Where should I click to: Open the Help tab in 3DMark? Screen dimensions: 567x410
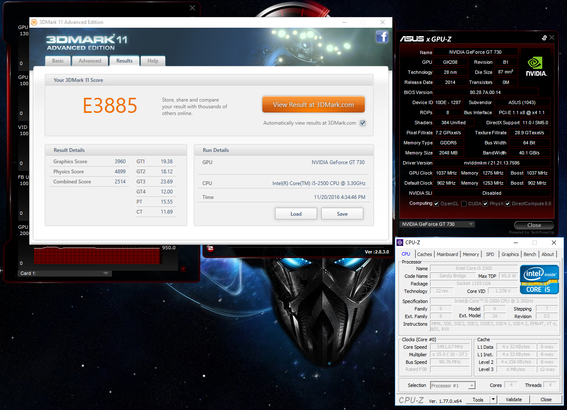153,61
